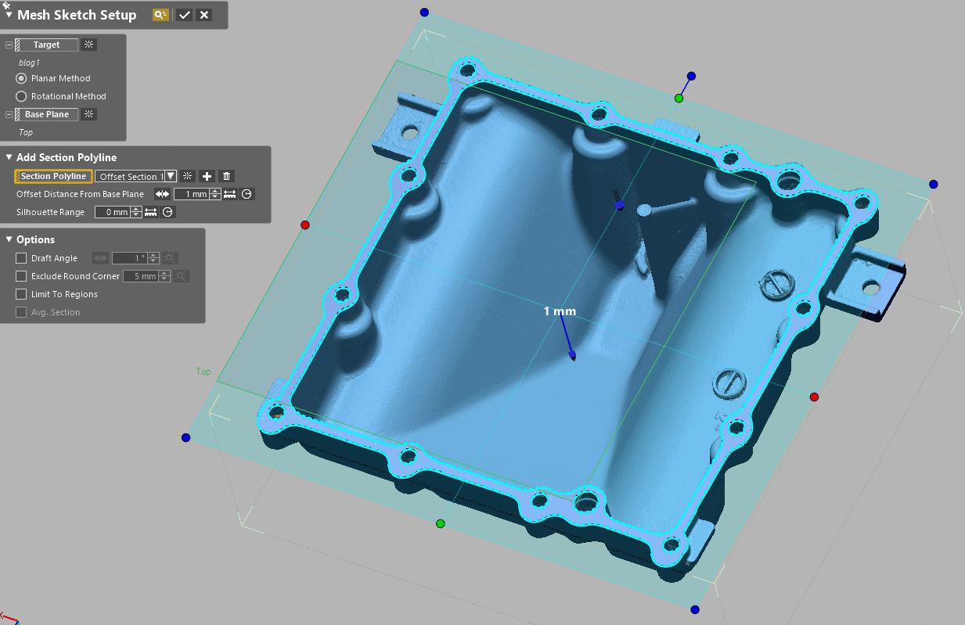Collapse the Mesh Sketch Setup panel triangle
The width and height of the screenshot is (965, 625).
click(x=9, y=15)
